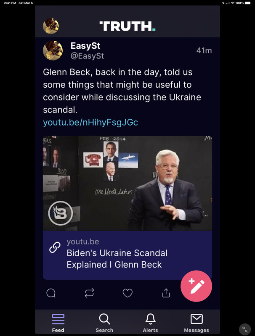Image resolution: width=255 pixels, height=336 pixels.
Task: Switch to the Feed tab
Action: (58, 323)
